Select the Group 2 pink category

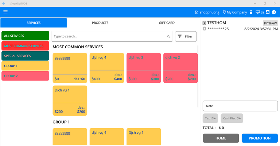pyautogui.click(x=25, y=76)
